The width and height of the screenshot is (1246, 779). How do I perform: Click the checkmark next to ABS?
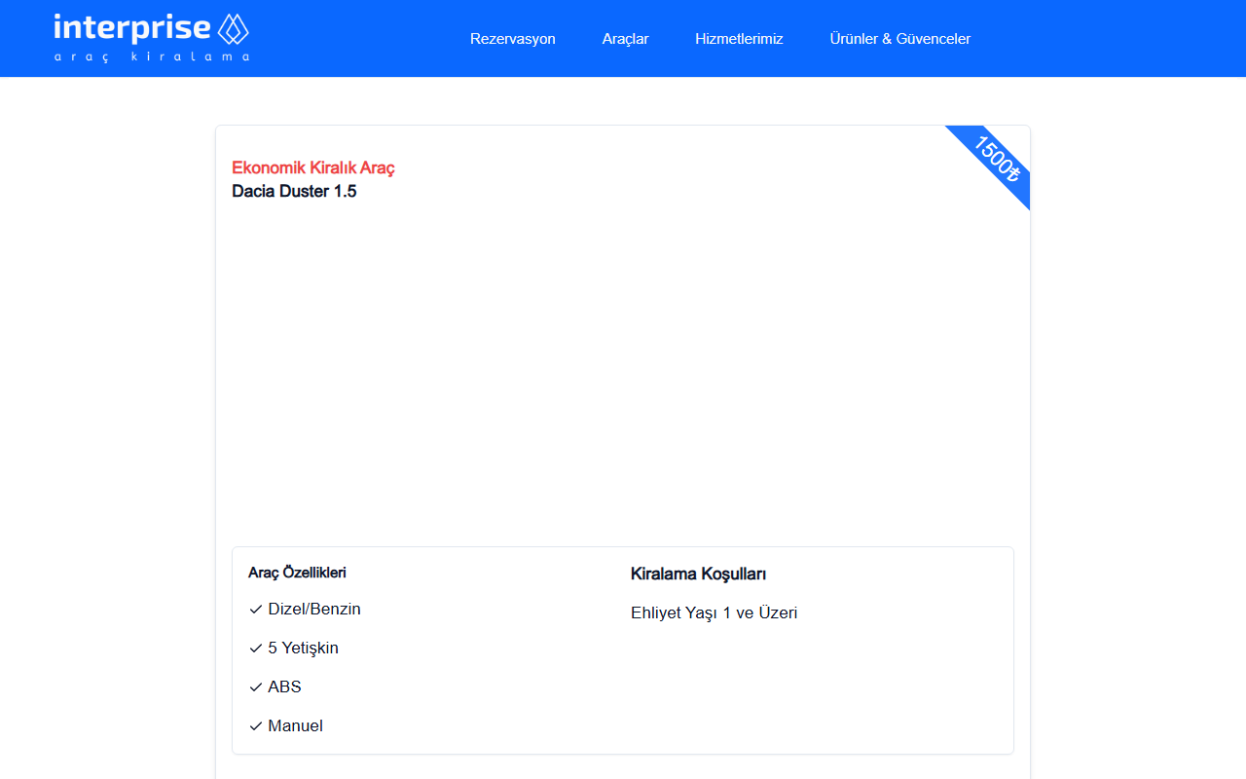tap(256, 687)
